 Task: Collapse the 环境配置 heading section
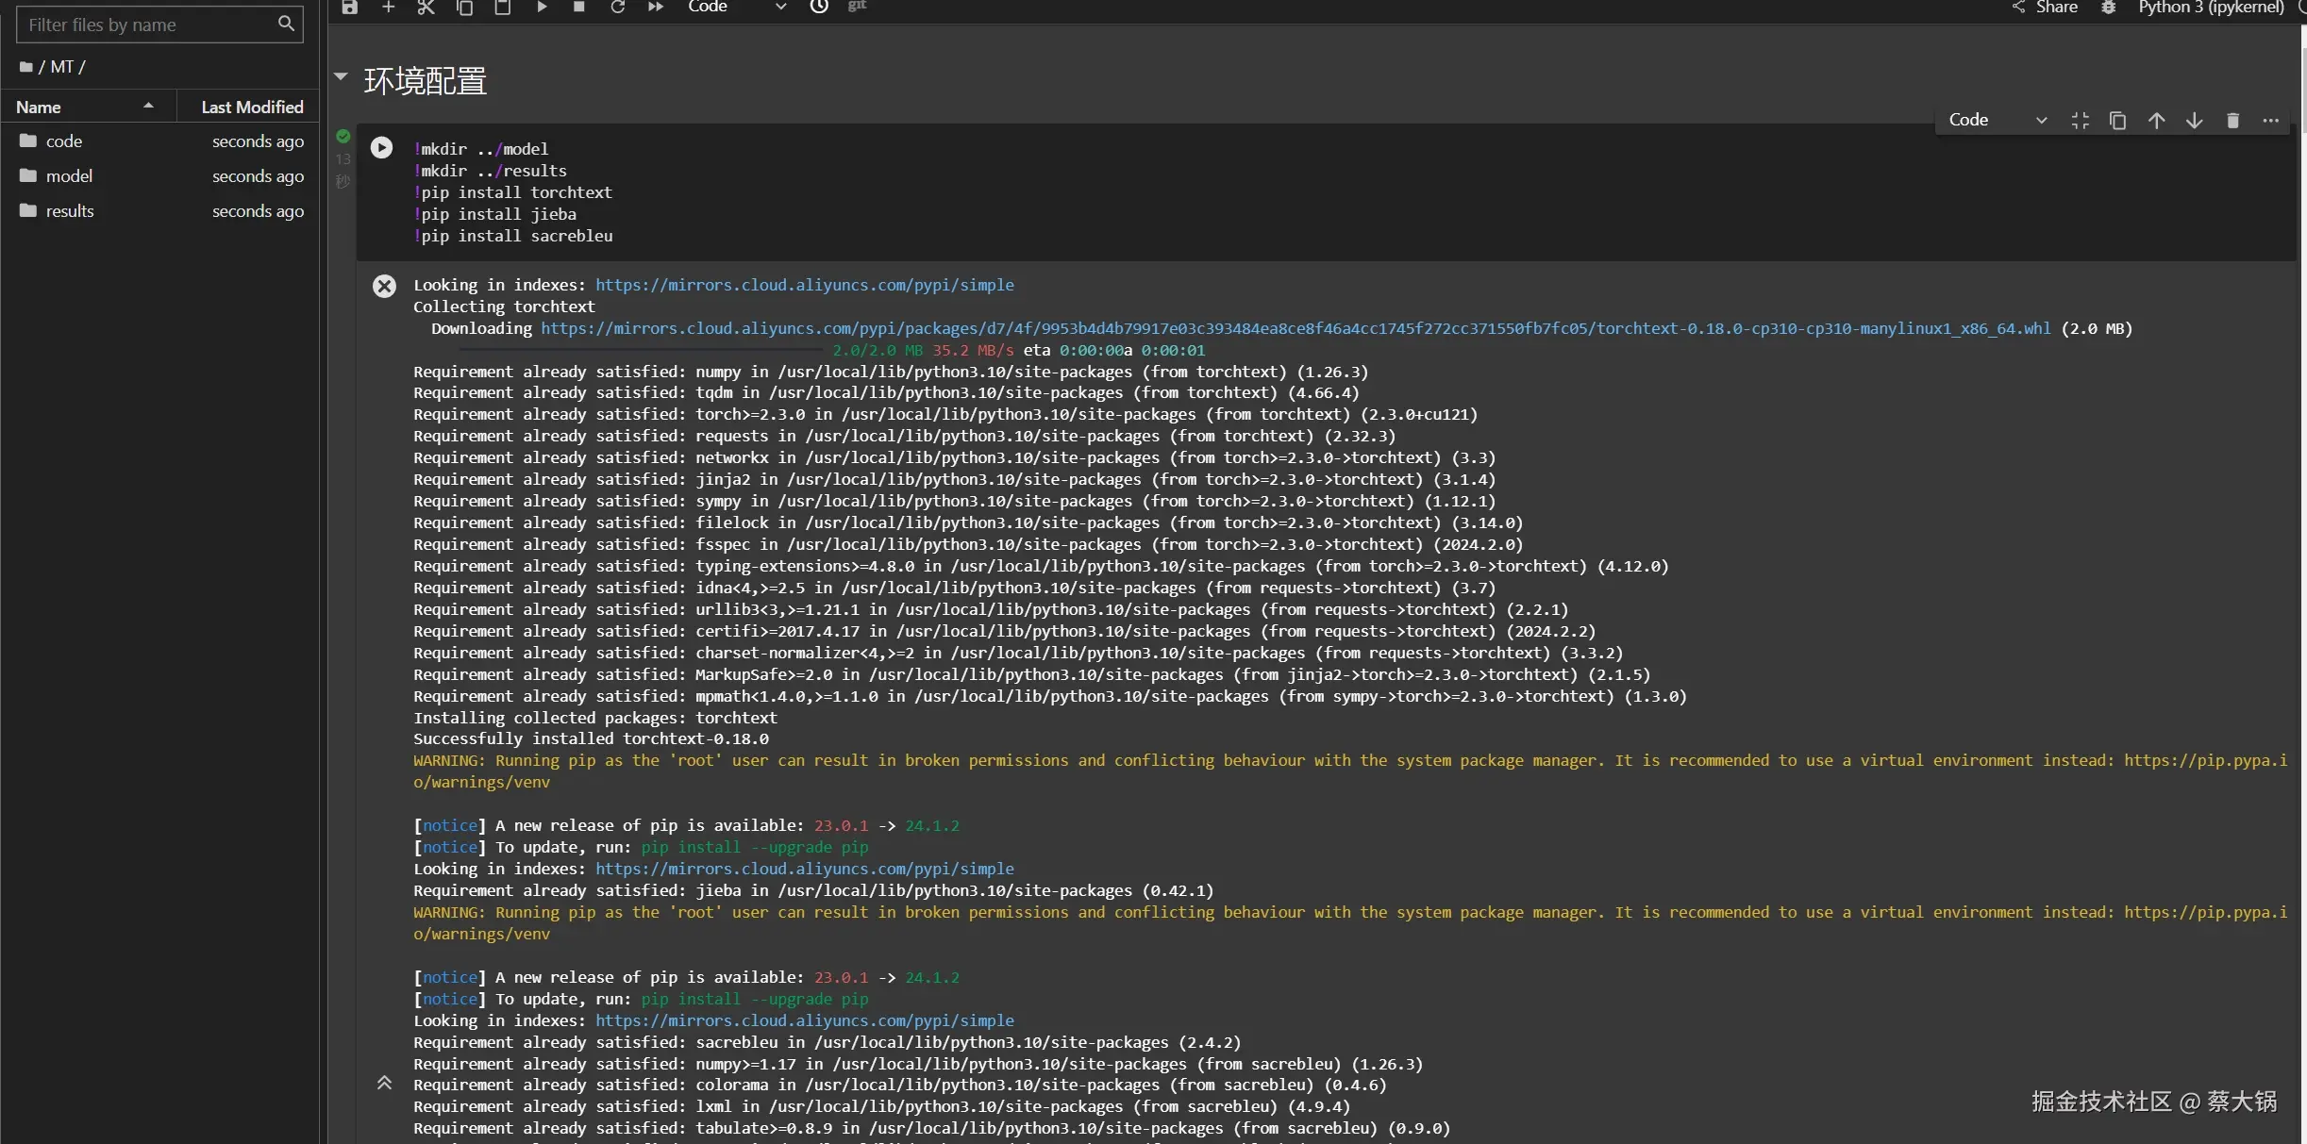click(342, 77)
